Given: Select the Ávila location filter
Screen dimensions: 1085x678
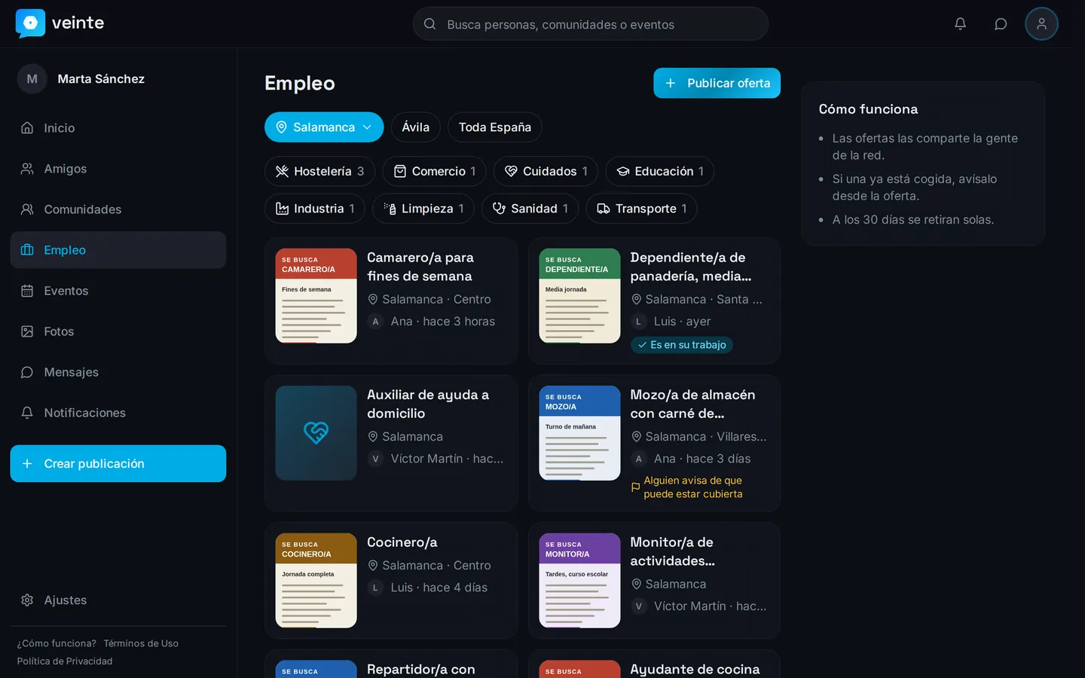Looking at the screenshot, I should (415, 127).
